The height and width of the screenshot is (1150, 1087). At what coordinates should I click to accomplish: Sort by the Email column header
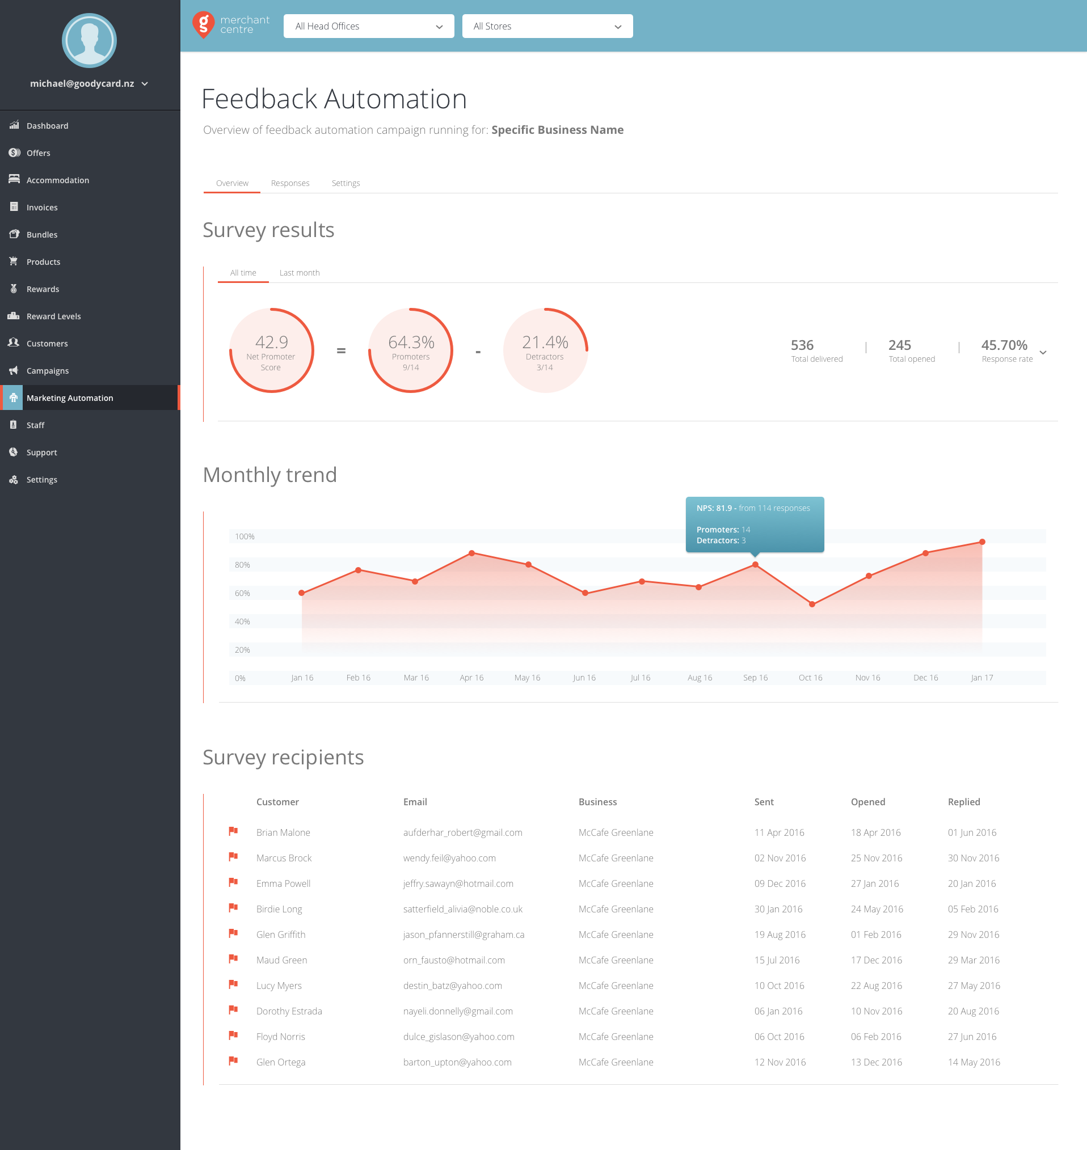pyautogui.click(x=415, y=801)
